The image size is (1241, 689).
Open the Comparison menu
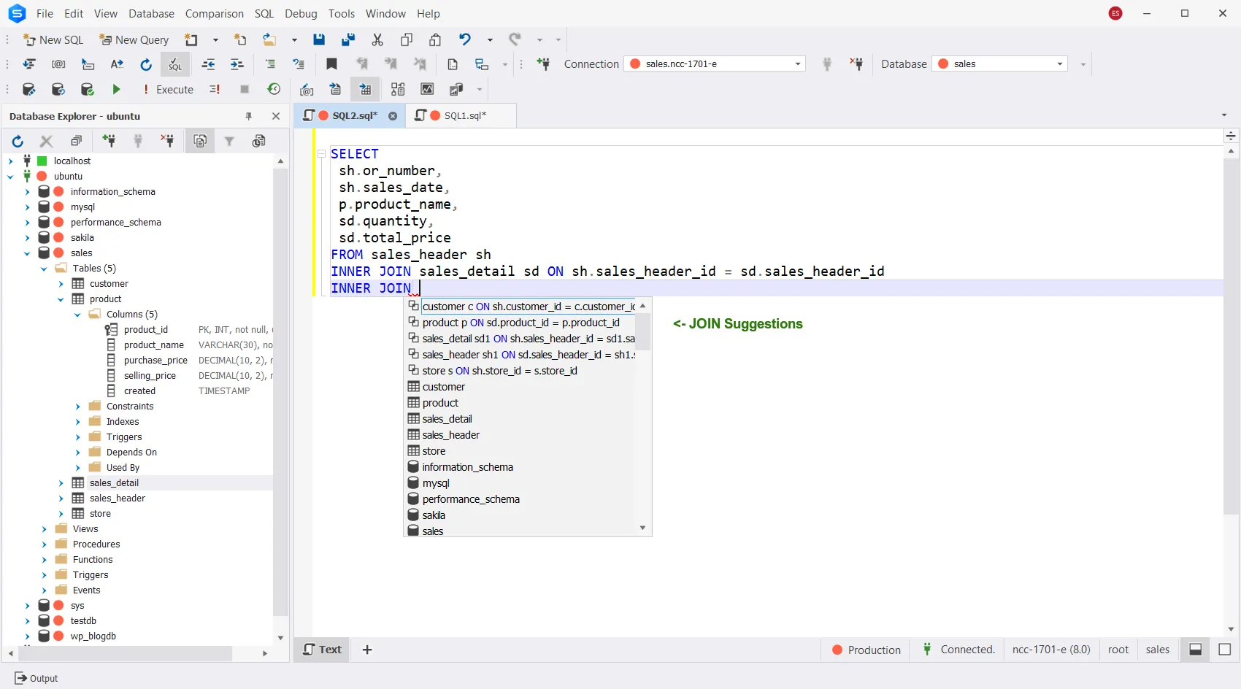214,13
